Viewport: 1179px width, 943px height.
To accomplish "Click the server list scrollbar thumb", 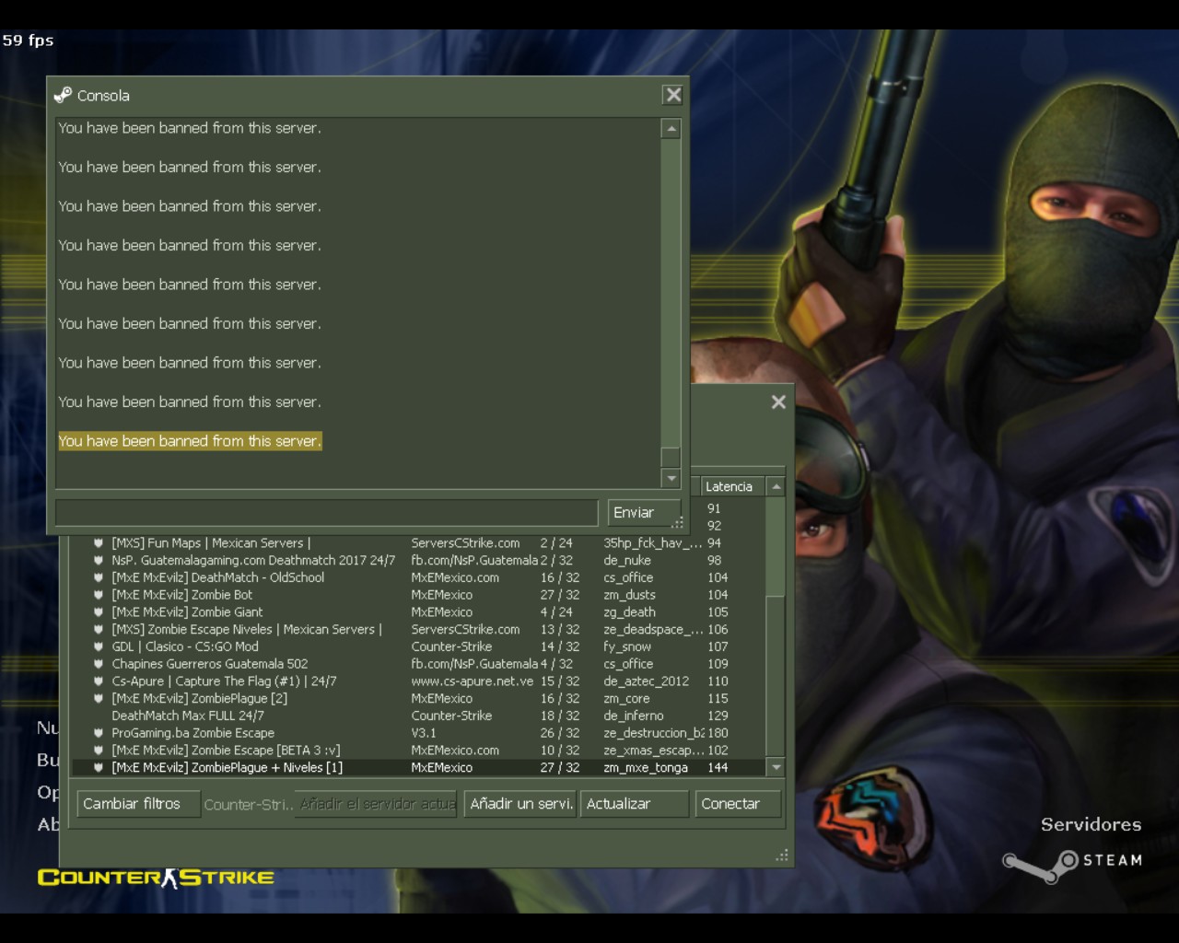I will (x=776, y=677).
